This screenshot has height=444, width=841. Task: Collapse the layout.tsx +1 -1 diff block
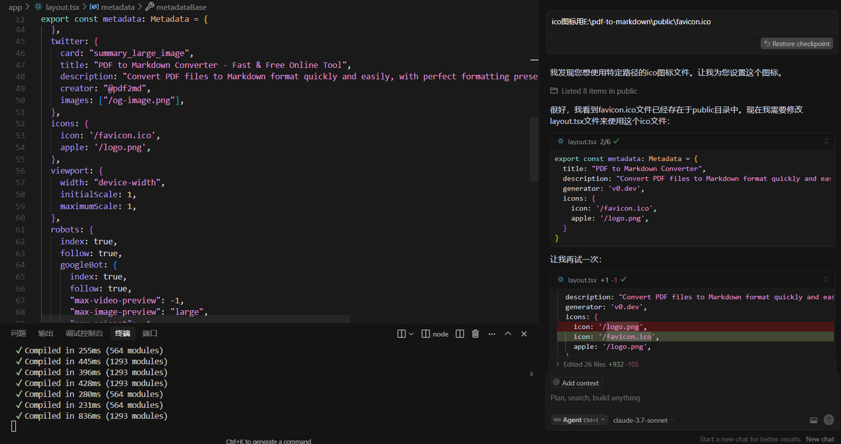826,280
